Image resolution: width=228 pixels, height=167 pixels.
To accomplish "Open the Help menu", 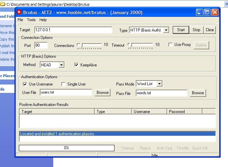I will pyautogui.click(x=43, y=20).
